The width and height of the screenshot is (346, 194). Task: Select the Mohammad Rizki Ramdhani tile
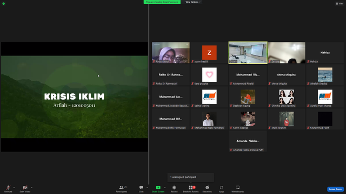(209, 119)
